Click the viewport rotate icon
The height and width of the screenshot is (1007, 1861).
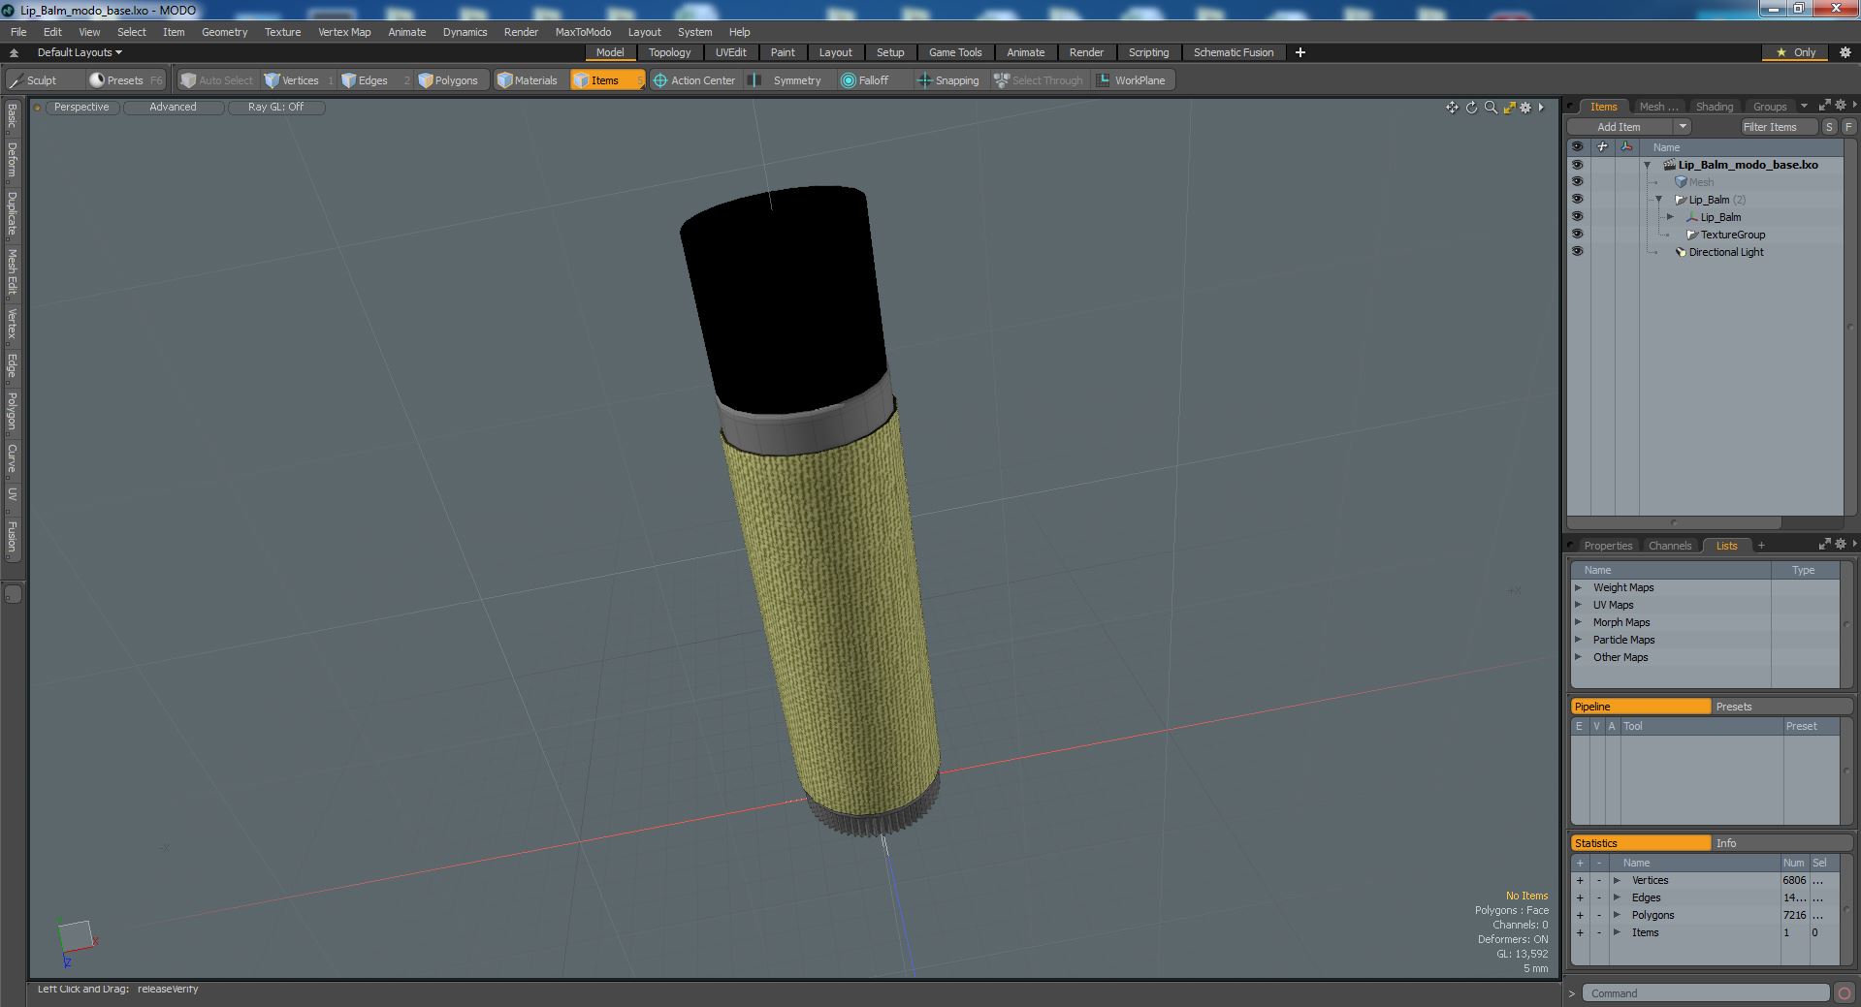coord(1471,108)
